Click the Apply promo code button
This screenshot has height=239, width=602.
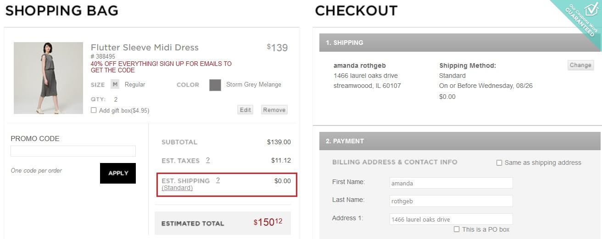point(118,173)
